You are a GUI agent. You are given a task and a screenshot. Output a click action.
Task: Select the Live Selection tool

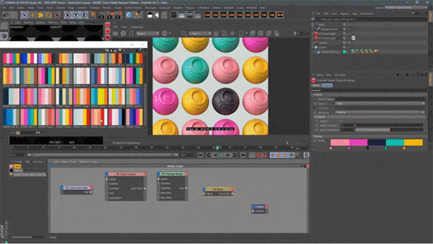coord(24,15)
